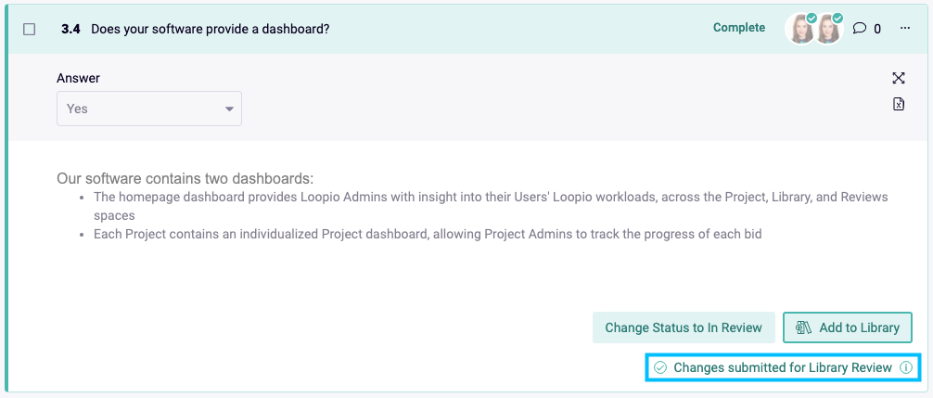Open the comments bubble icon
Viewport: 933px width, 398px height.
coord(859,28)
